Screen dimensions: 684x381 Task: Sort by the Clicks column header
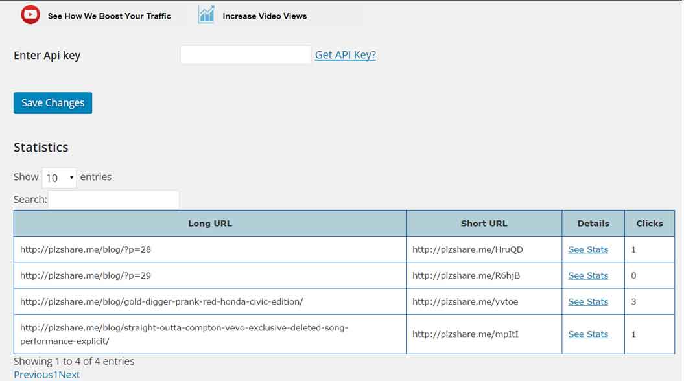click(x=650, y=223)
